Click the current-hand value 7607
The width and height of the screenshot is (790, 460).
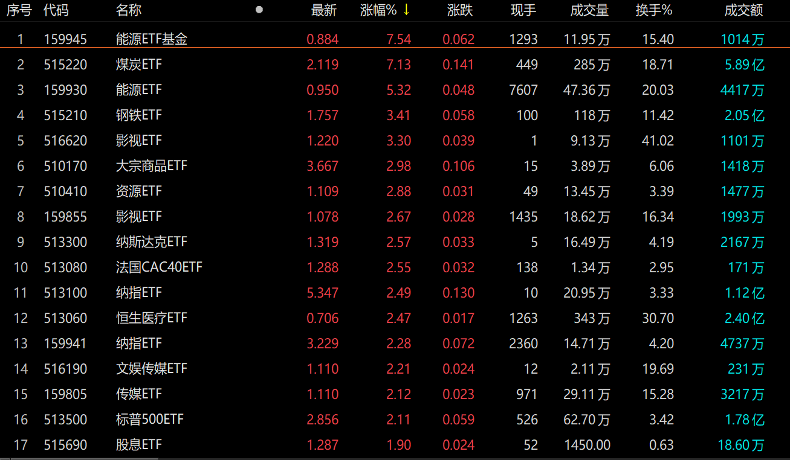pyautogui.click(x=523, y=90)
